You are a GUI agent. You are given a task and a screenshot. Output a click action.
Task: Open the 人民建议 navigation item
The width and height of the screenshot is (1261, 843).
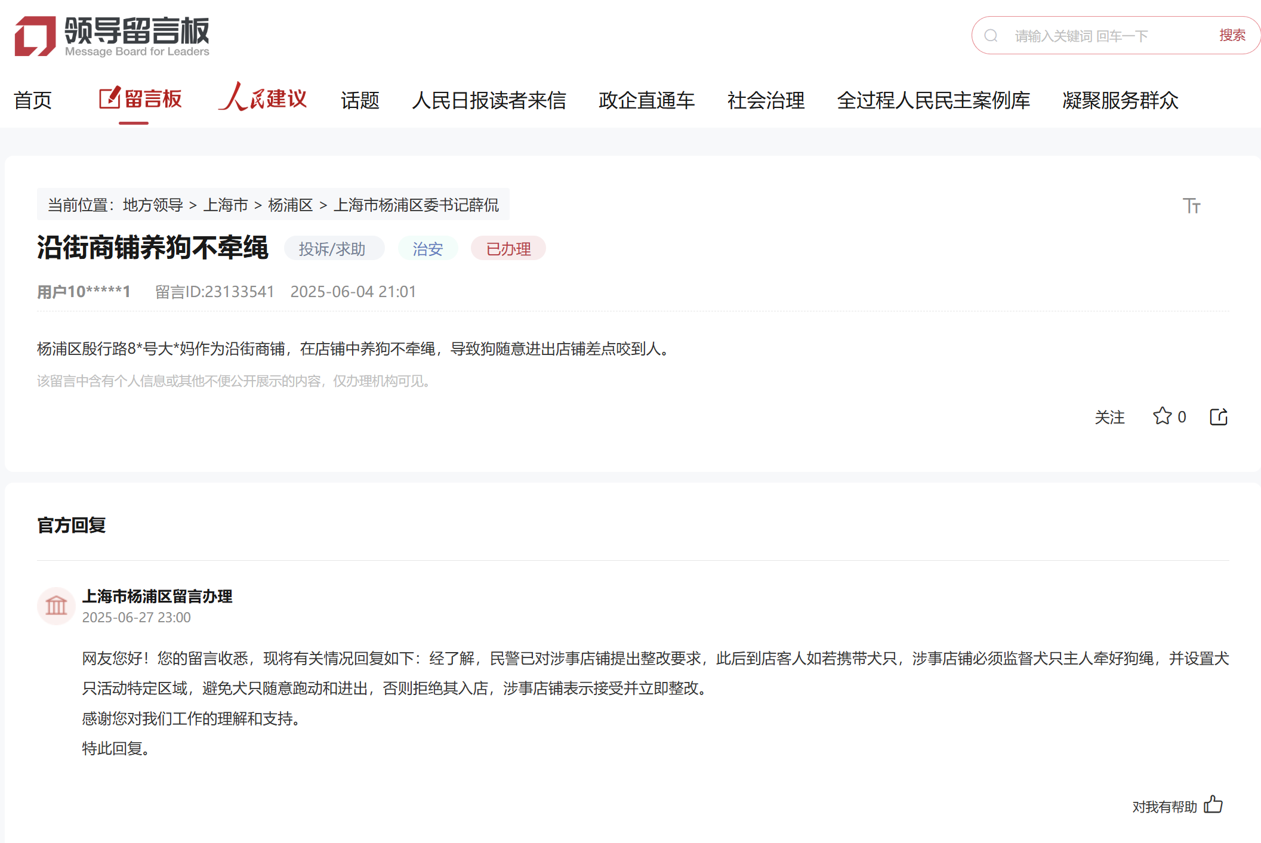[x=263, y=99]
